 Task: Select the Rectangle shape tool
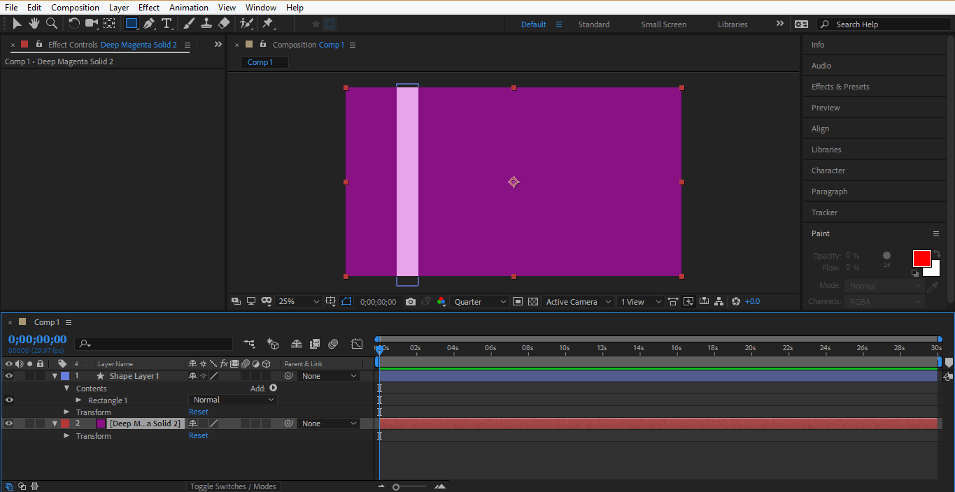[131, 24]
